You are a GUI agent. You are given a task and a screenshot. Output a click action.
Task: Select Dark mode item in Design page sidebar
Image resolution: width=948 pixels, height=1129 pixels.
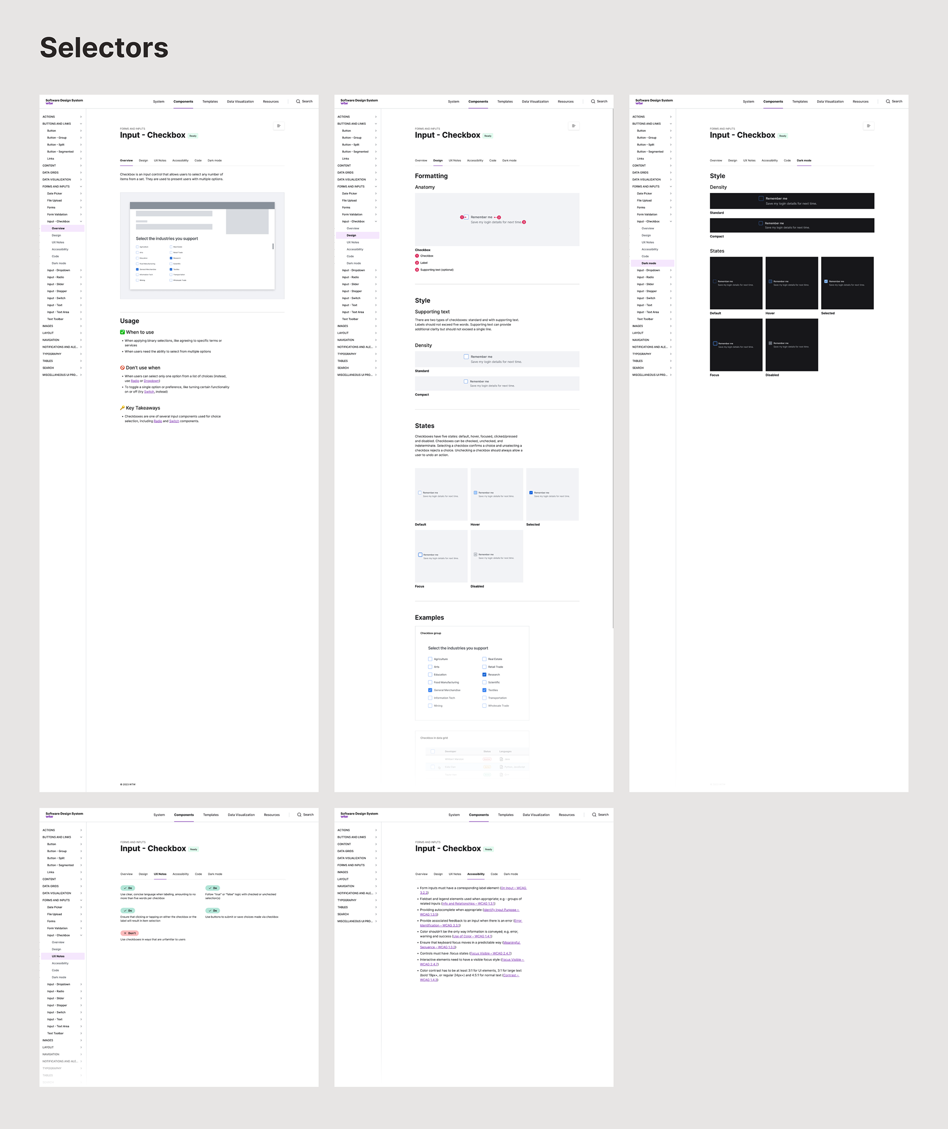[354, 263]
